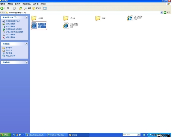
Task: Select the _vti_inf.html file icon
Action: click(x=130, y=18)
